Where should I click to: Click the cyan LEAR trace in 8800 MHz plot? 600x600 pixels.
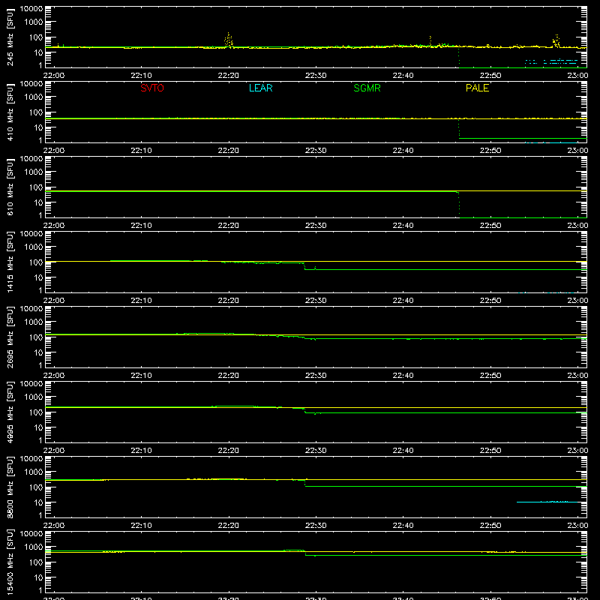547,502
